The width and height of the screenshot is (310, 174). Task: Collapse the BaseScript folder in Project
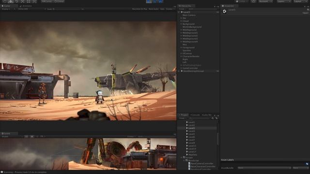click(184, 160)
